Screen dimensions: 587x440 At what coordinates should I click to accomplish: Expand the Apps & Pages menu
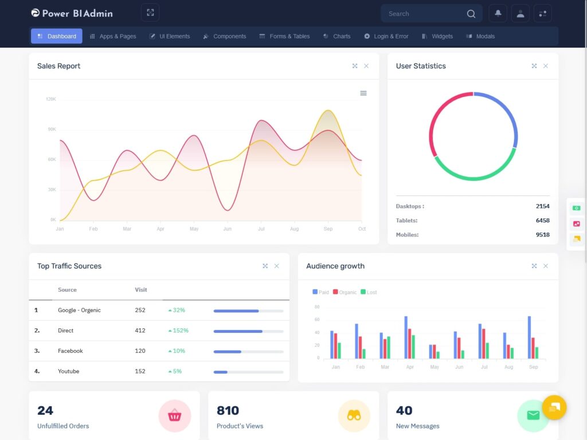[112, 36]
